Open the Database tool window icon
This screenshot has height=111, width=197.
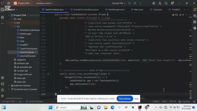[x=195, y=22]
